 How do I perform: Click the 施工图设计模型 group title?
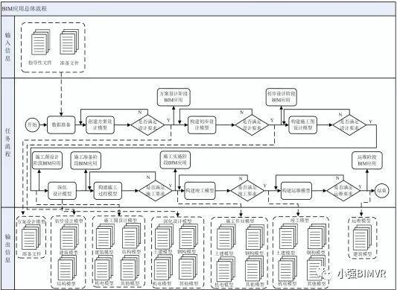121,220
